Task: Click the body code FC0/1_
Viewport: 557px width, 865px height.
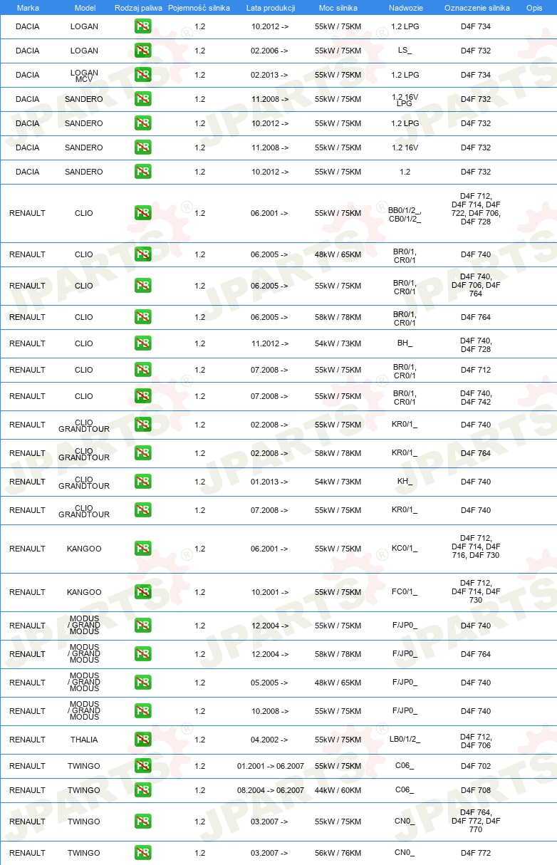Action: 405,592
